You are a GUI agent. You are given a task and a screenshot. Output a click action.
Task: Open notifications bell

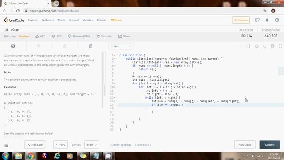(x=267, y=20)
